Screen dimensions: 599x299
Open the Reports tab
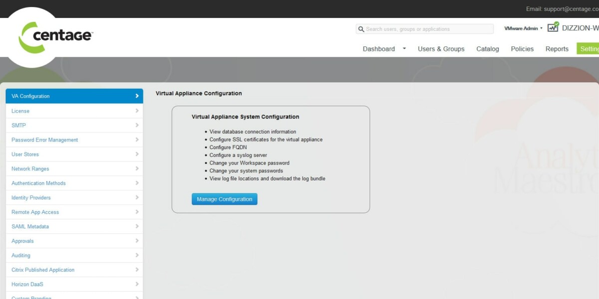pyautogui.click(x=557, y=49)
